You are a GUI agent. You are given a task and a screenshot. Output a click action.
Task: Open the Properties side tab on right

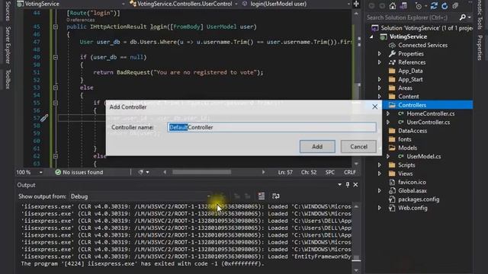coord(480,47)
